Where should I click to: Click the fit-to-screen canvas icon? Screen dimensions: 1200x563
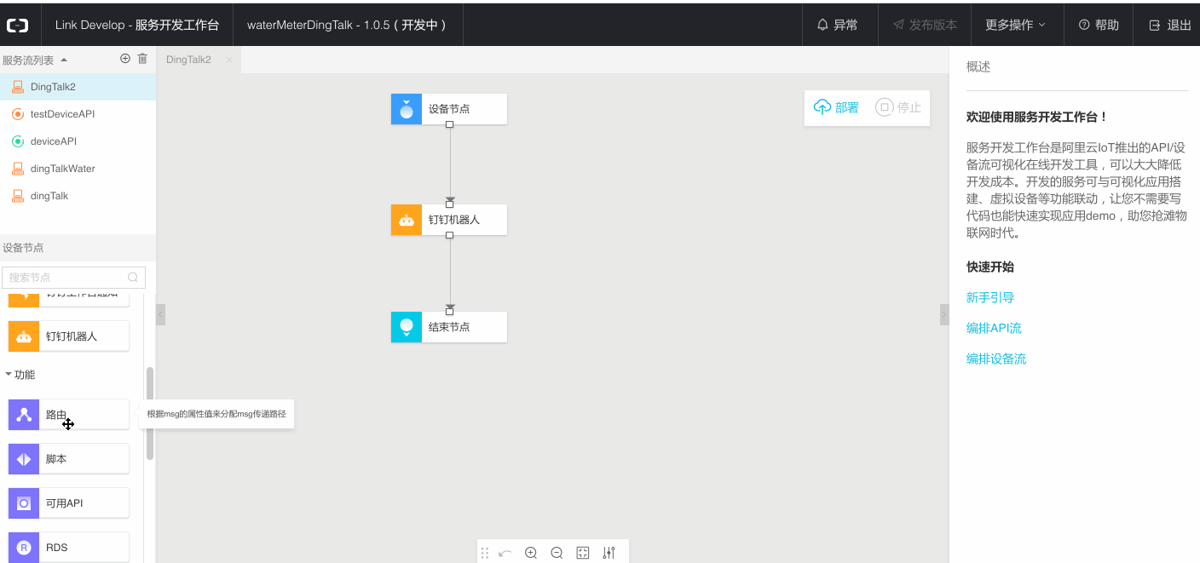[583, 553]
